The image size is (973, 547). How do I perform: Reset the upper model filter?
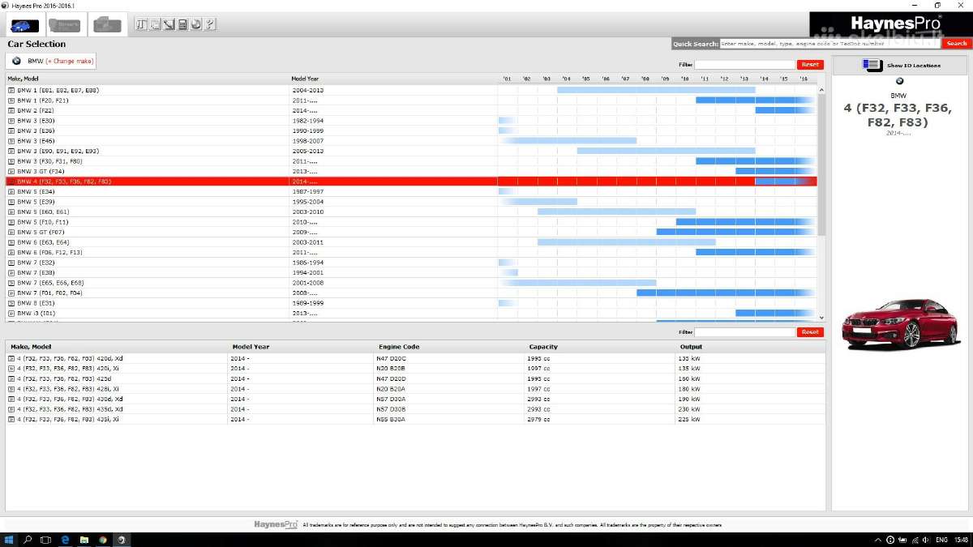[809, 64]
